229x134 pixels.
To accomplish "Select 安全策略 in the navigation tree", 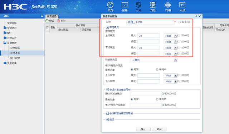I will [x=12, y=23].
